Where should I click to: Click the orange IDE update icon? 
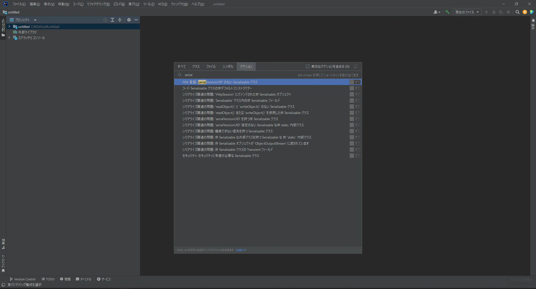point(525,12)
